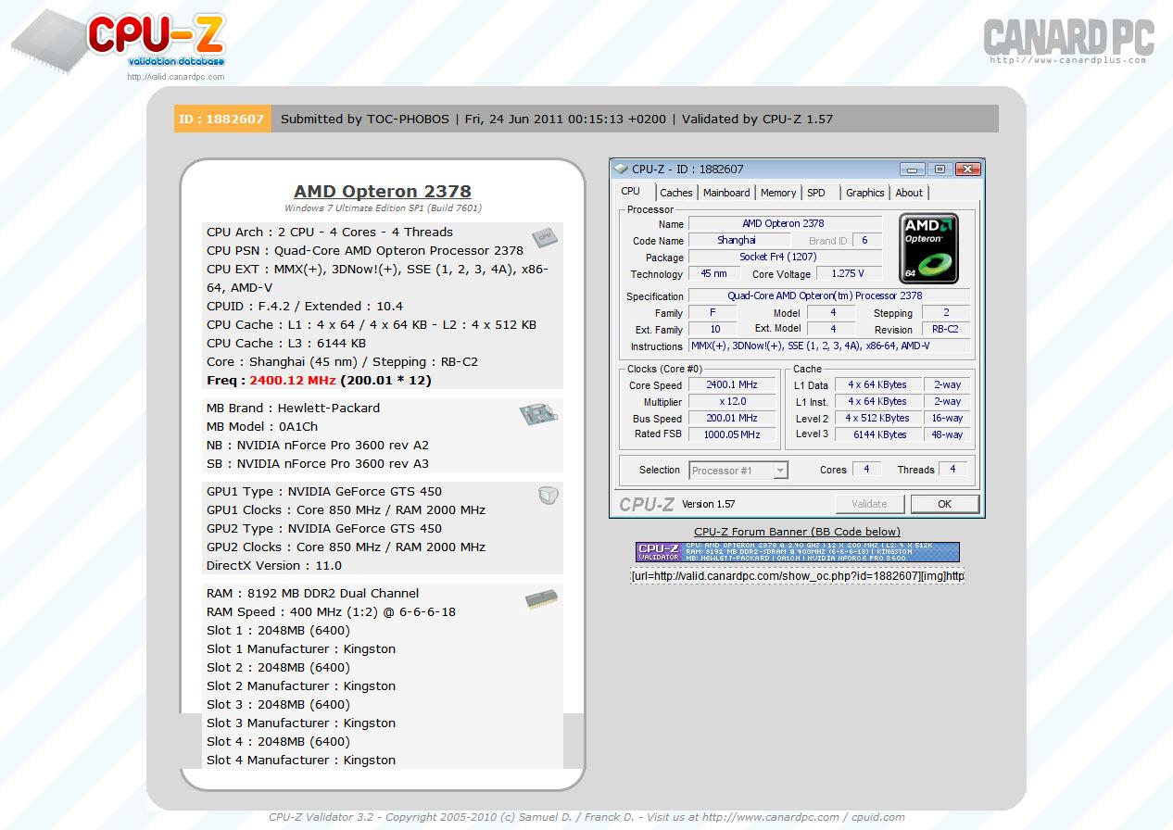Click the Multiplier value x 12.0
This screenshot has height=830, width=1173.
pos(732,402)
